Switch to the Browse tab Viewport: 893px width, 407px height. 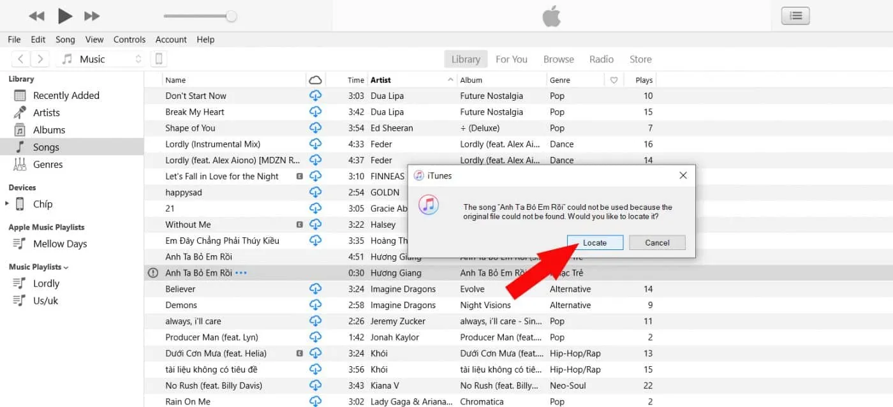click(x=558, y=59)
